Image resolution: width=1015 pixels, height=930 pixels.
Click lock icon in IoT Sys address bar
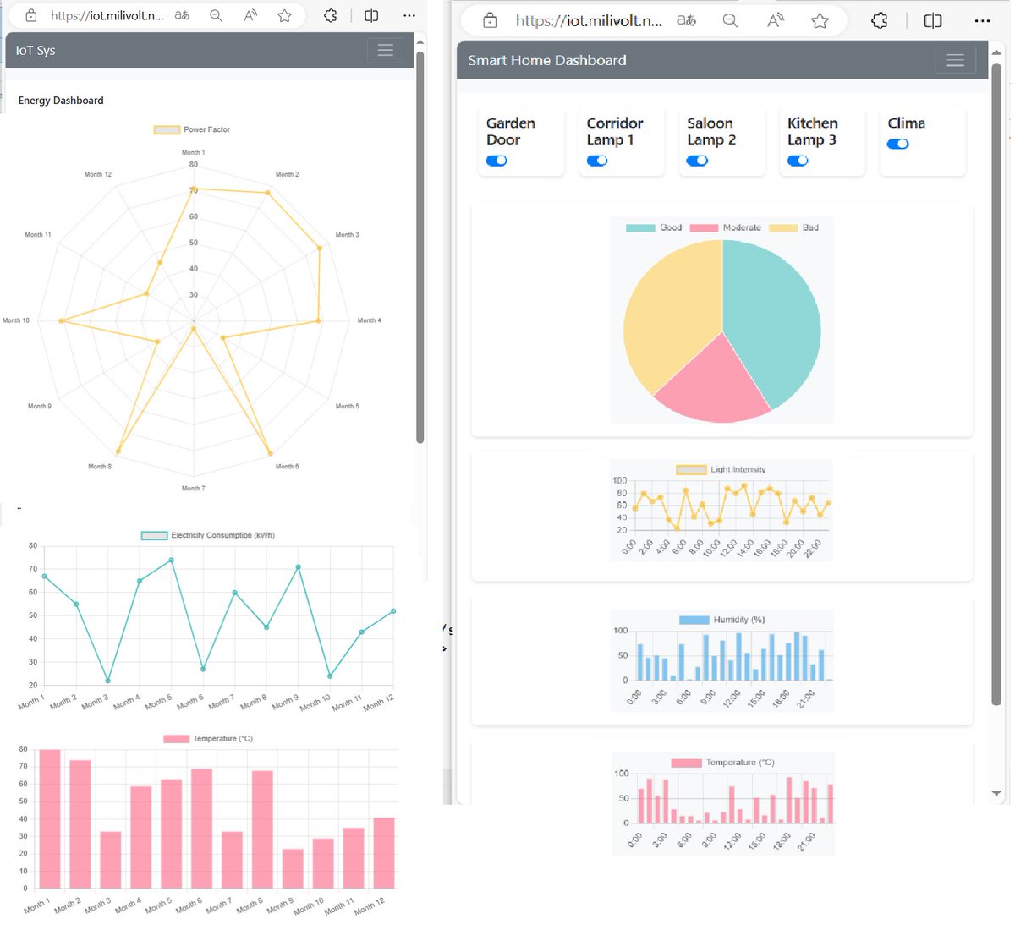pos(31,15)
